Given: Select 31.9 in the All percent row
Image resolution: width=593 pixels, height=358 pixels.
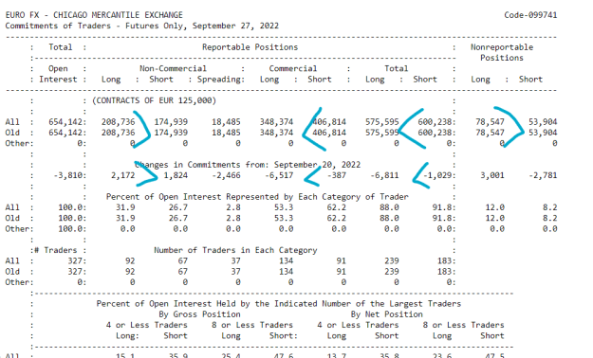Looking at the screenshot, I should pyautogui.click(x=125, y=207).
